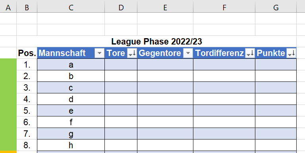This screenshot has height=153, width=305.
Task: Select the cell containing team h
Action: (71, 145)
